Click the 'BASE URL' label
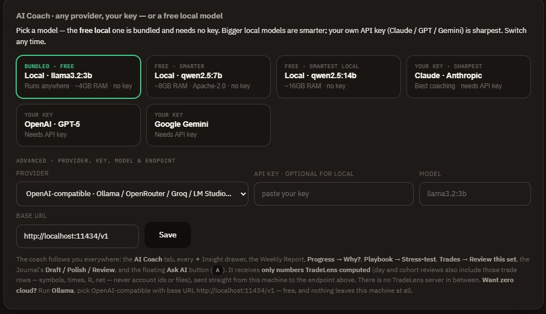 tap(31, 216)
